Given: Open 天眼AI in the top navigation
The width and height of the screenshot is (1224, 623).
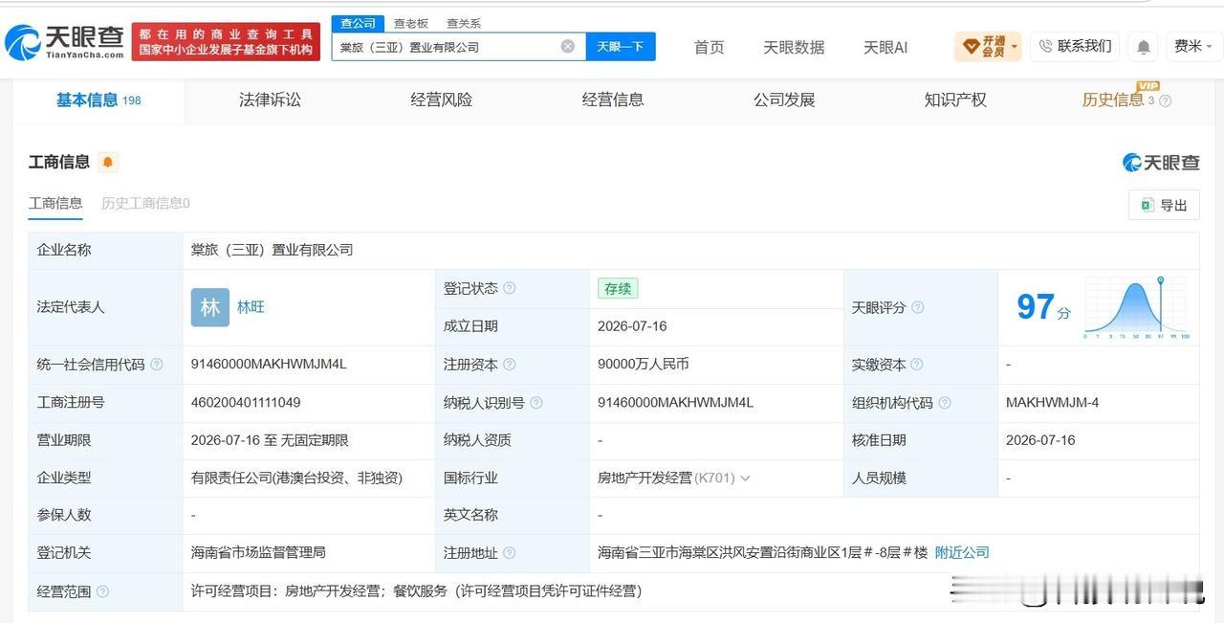Looking at the screenshot, I should [x=885, y=47].
